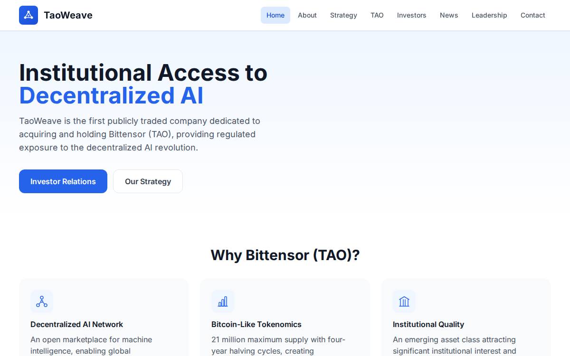The image size is (570, 356).
Task: Click the TaoWeave logo icon
Action: click(x=28, y=15)
